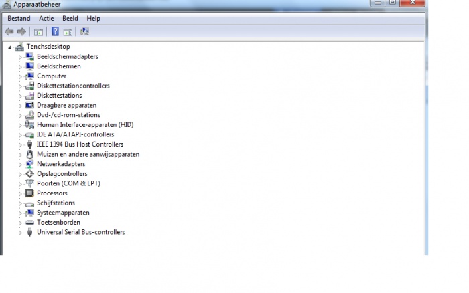Select the Systeemapparaten label
The width and height of the screenshot is (469, 293).
pyautogui.click(x=63, y=213)
